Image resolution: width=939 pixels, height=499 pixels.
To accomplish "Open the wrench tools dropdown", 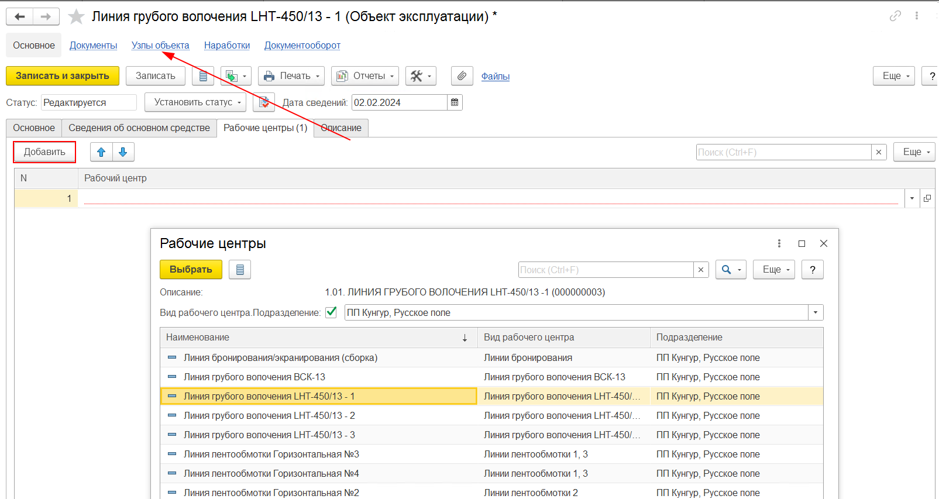I will point(421,76).
